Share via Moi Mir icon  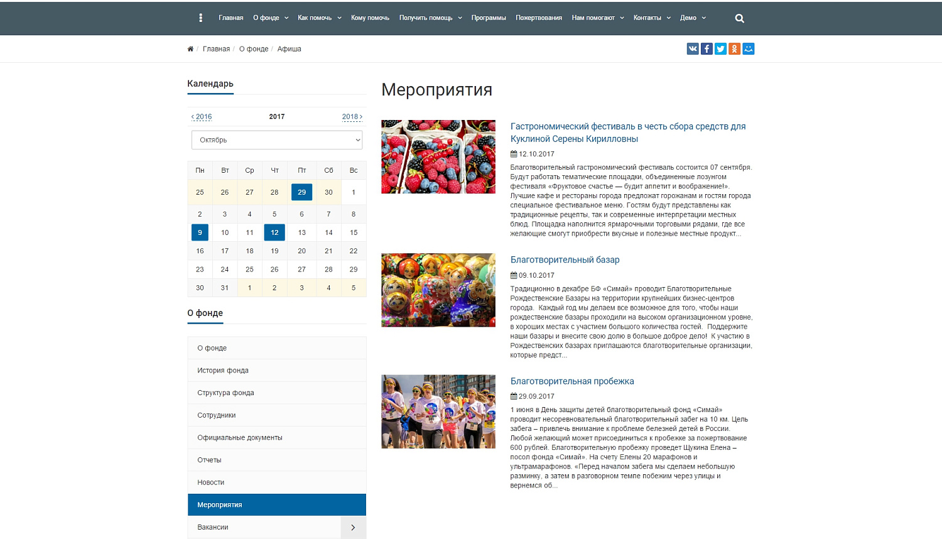[x=748, y=49]
